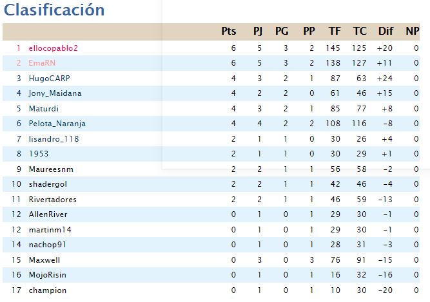The height and width of the screenshot is (302, 430).
Task: Select Jony_Maidana in the standings
Action: coord(55,93)
